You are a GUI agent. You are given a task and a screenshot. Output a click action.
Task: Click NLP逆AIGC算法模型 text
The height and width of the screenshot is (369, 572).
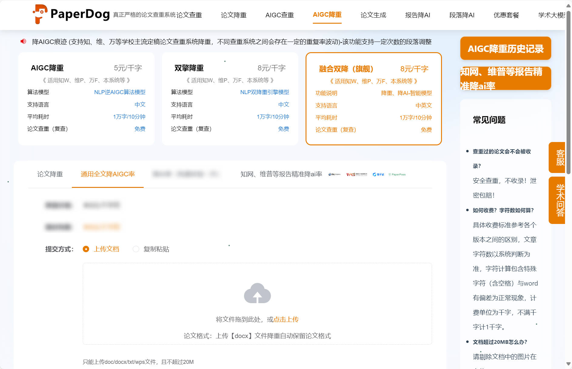click(x=120, y=92)
